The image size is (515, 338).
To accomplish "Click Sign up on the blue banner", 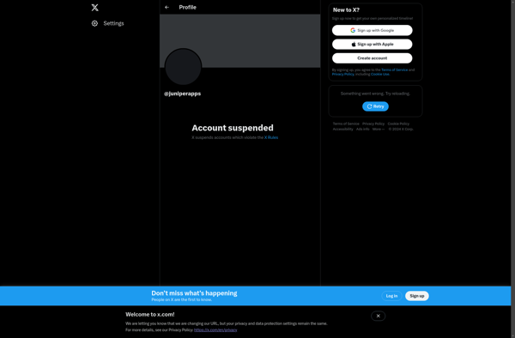I will tap(417, 296).
